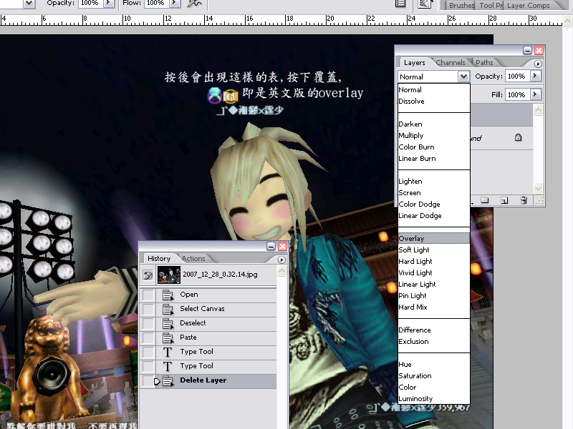Click the Delete Layer state icon
This screenshot has width=573, height=429.
click(x=168, y=381)
